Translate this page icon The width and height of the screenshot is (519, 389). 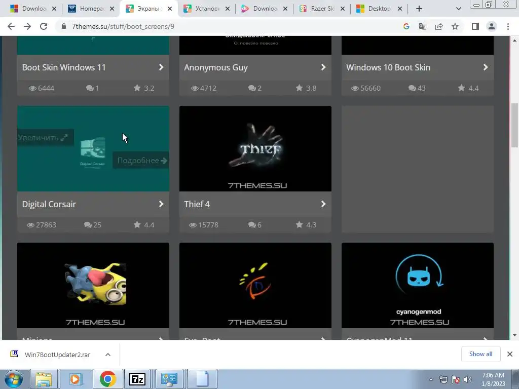[x=422, y=26]
